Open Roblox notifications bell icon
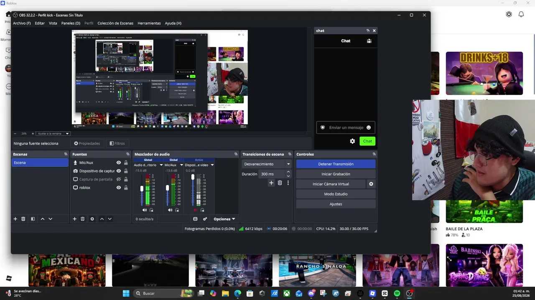The width and height of the screenshot is (535, 300). pyautogui.click(x=521, y=14)
